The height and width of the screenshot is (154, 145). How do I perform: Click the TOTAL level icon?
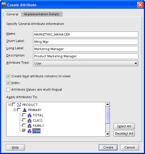pos(29,115)
